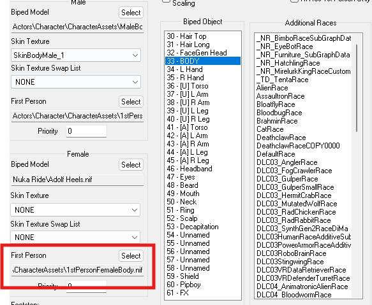The width and height of the screenshot is (372, 305).
Task: Select highlighted 33 - BODY biped object
Action: [203, 61]
